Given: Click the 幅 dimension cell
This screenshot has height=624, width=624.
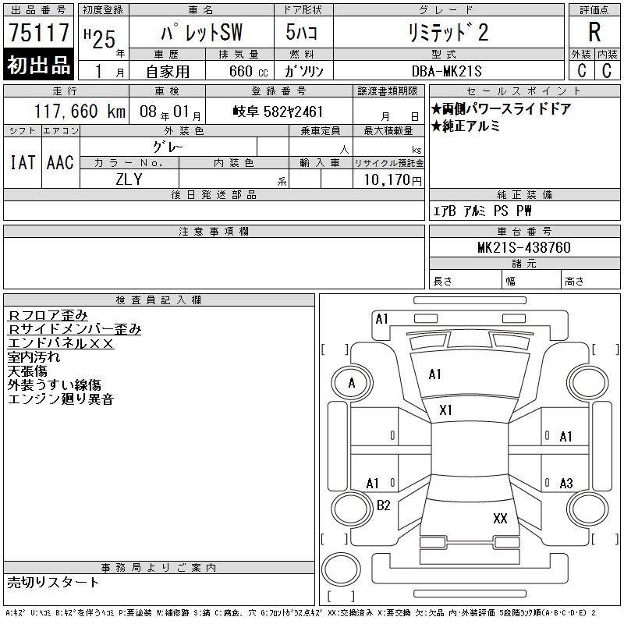Looking at the screenshot, I should (x=531, y=280).
